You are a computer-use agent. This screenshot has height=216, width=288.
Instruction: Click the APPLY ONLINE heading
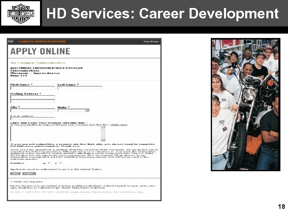pos(40,51)
